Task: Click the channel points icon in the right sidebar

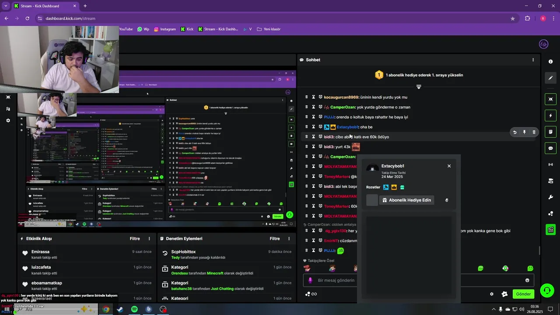Action: click(550, 213)
